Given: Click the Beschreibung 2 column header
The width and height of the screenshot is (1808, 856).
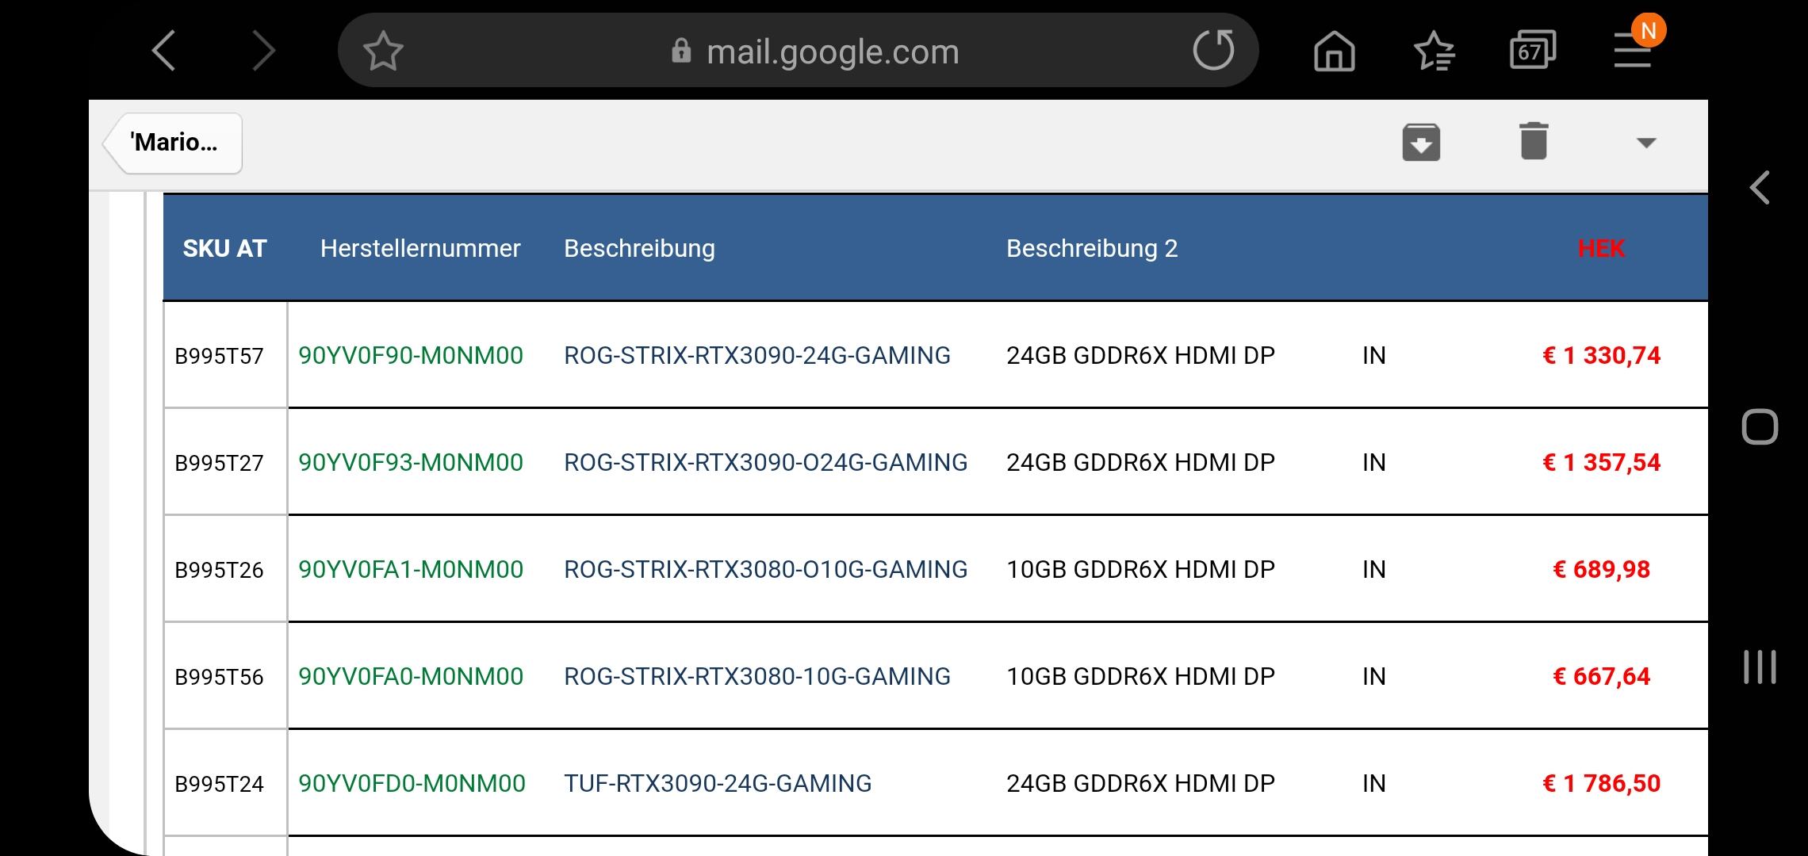Looking at the screenshot, I should (x=1092, y=249).
